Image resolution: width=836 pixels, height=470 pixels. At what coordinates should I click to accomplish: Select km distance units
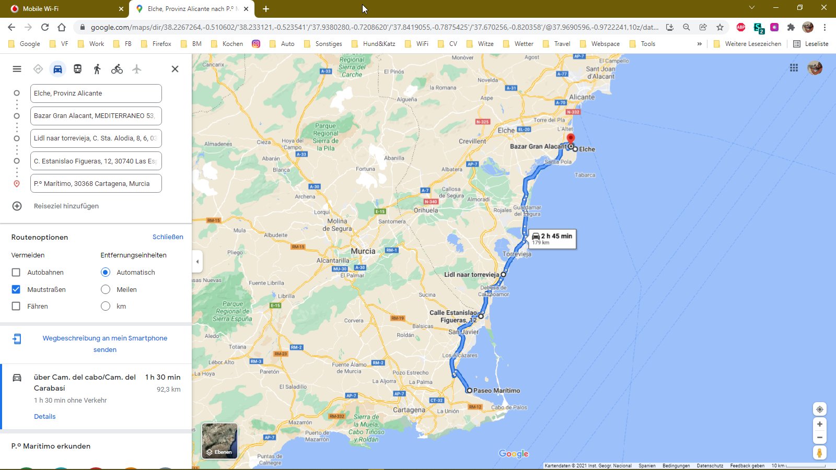pos(106,307)
